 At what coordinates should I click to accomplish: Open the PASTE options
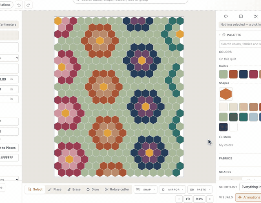click(x=200, y=190)
